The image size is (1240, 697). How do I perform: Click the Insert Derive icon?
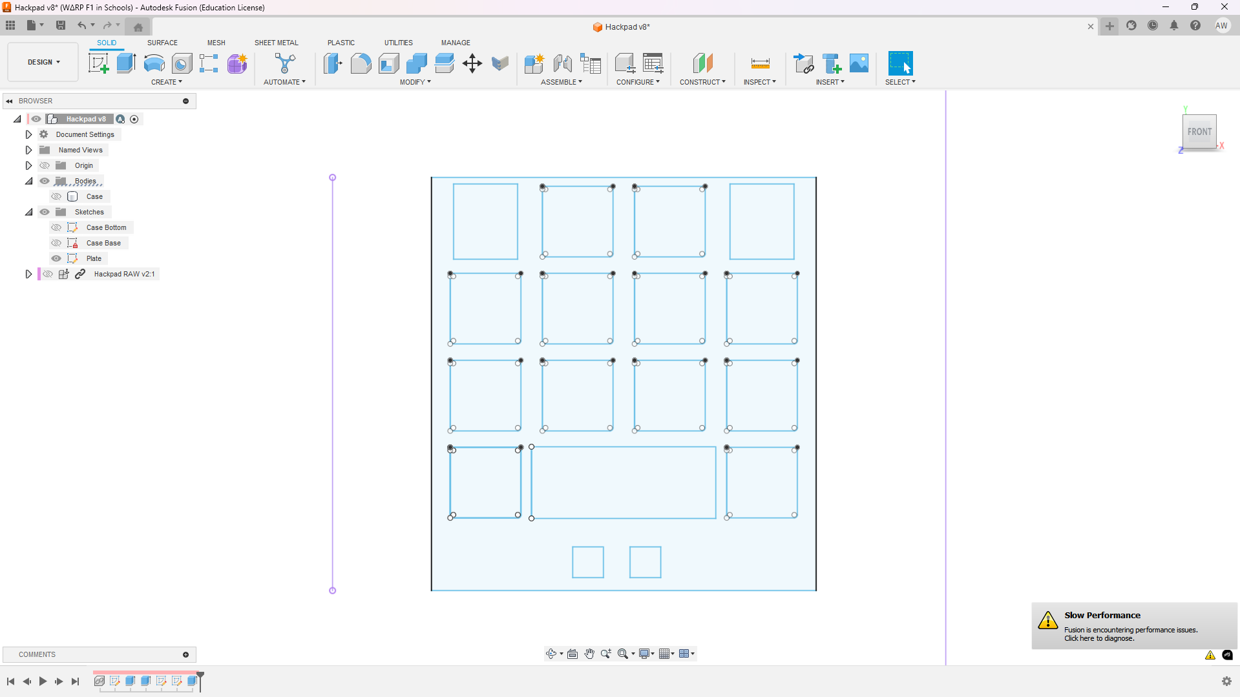(x=803, y=63)
